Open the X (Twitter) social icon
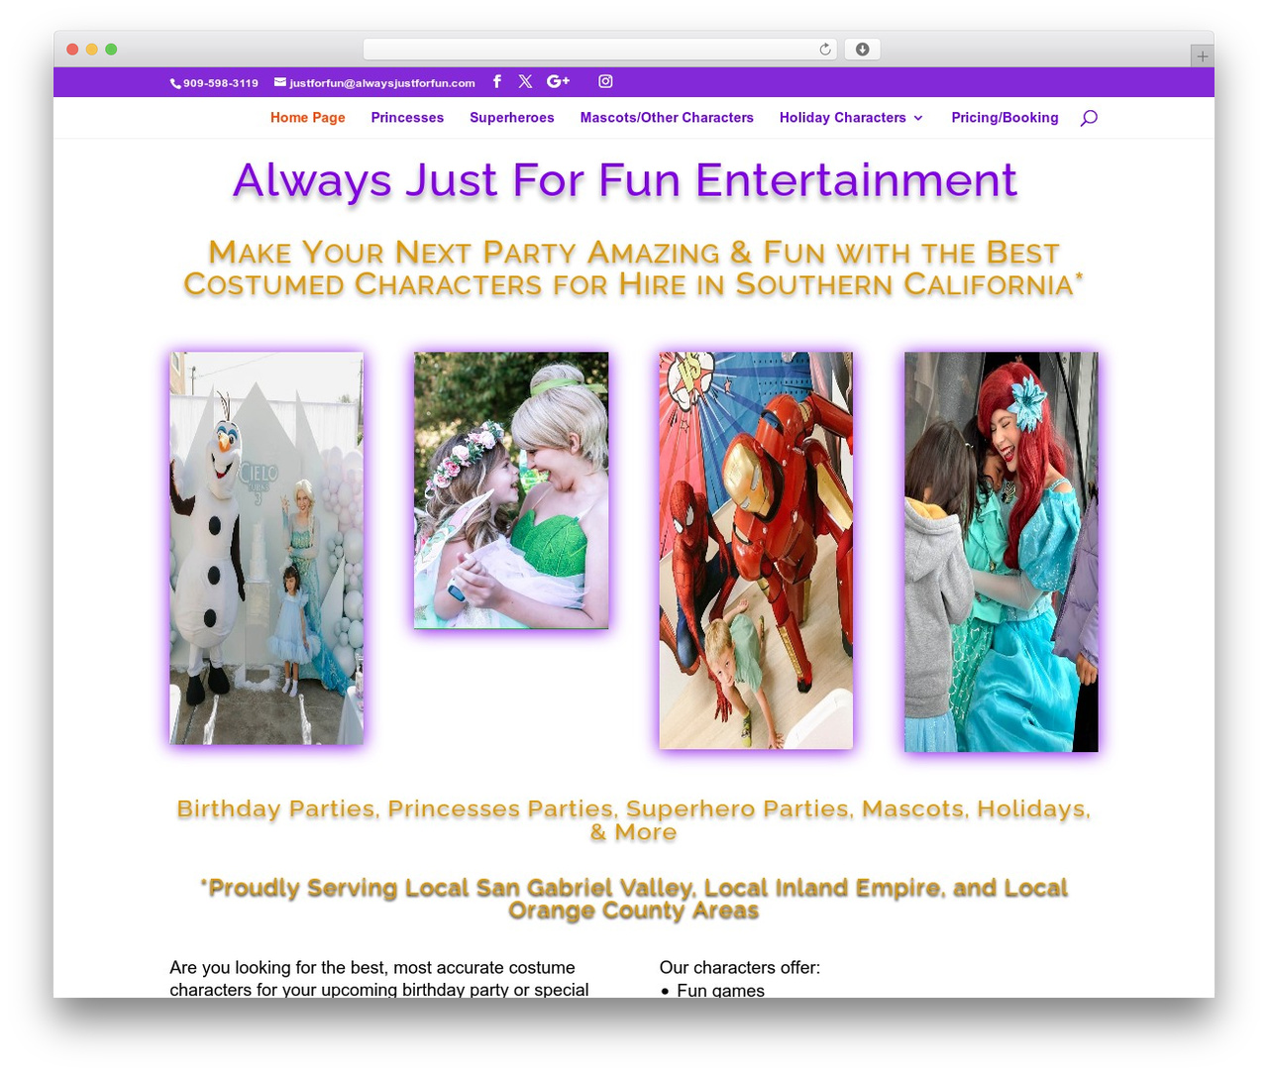The height and width of the screenshot is (1074, 1268). pyautogui.click(x=525, y=81)
